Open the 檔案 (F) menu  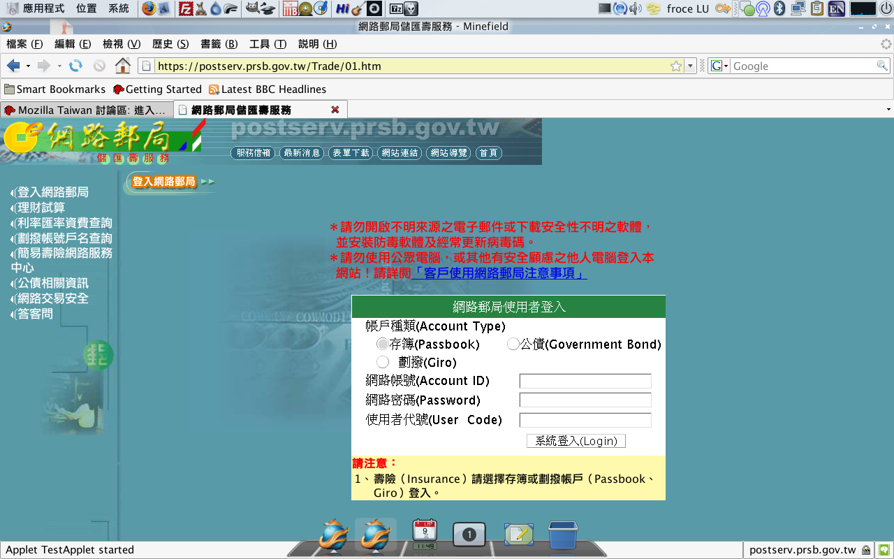tap(24, 44)
